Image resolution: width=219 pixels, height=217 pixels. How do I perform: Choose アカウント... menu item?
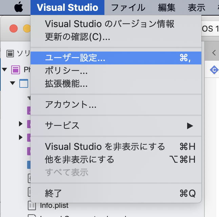pos(116,104)
